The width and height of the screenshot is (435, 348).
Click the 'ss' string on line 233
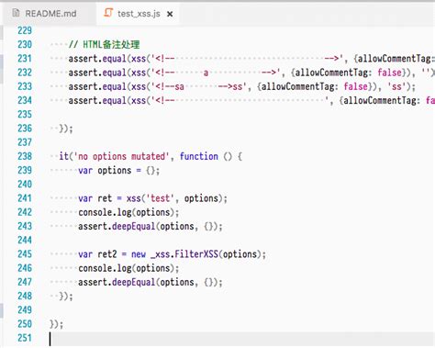tap(396, 86)
